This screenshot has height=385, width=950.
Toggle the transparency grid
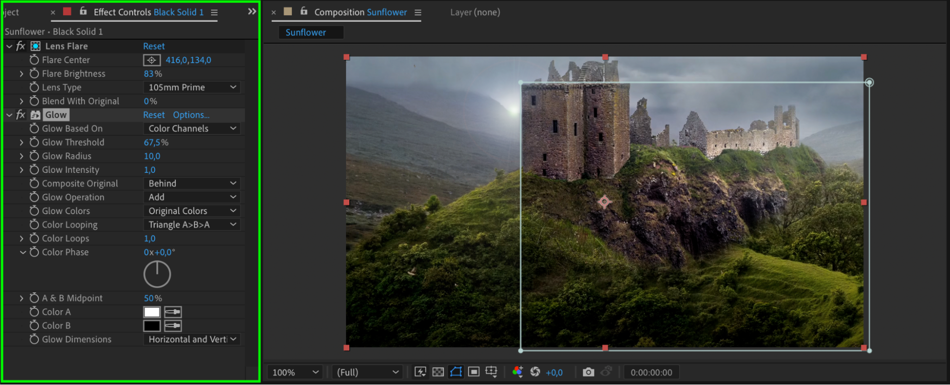point(438,372)
